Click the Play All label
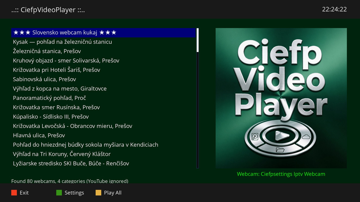This screenshot has height=202, width=360. [113, 193]
